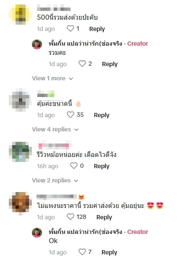The image size is (183, 259).
Task: Reply to the 500 comment
Action: tap(97, 29)
